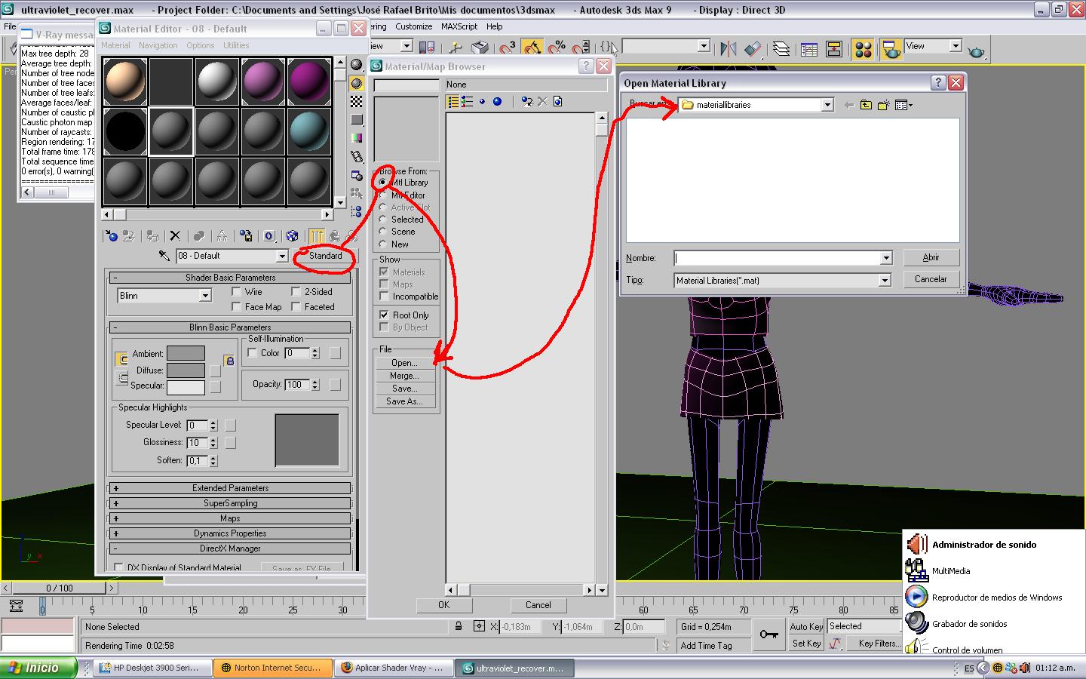Click the Make Preview filmstrip icon
Image resolution: width=1086 pixels, height=679 pixels.
(x=357, y=157)
